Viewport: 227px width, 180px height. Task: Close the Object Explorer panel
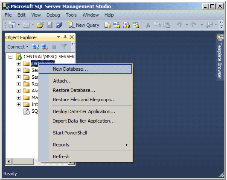tap(72, 37)
